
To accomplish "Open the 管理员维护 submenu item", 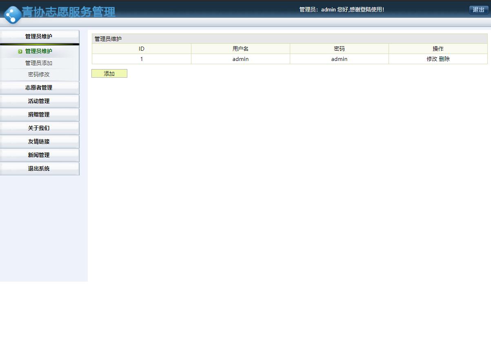I will point(39,51).
